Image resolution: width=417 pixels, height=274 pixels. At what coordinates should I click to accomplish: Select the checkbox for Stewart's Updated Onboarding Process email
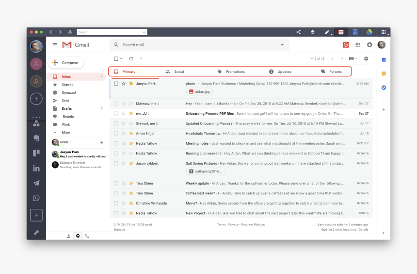coord(116,123)
